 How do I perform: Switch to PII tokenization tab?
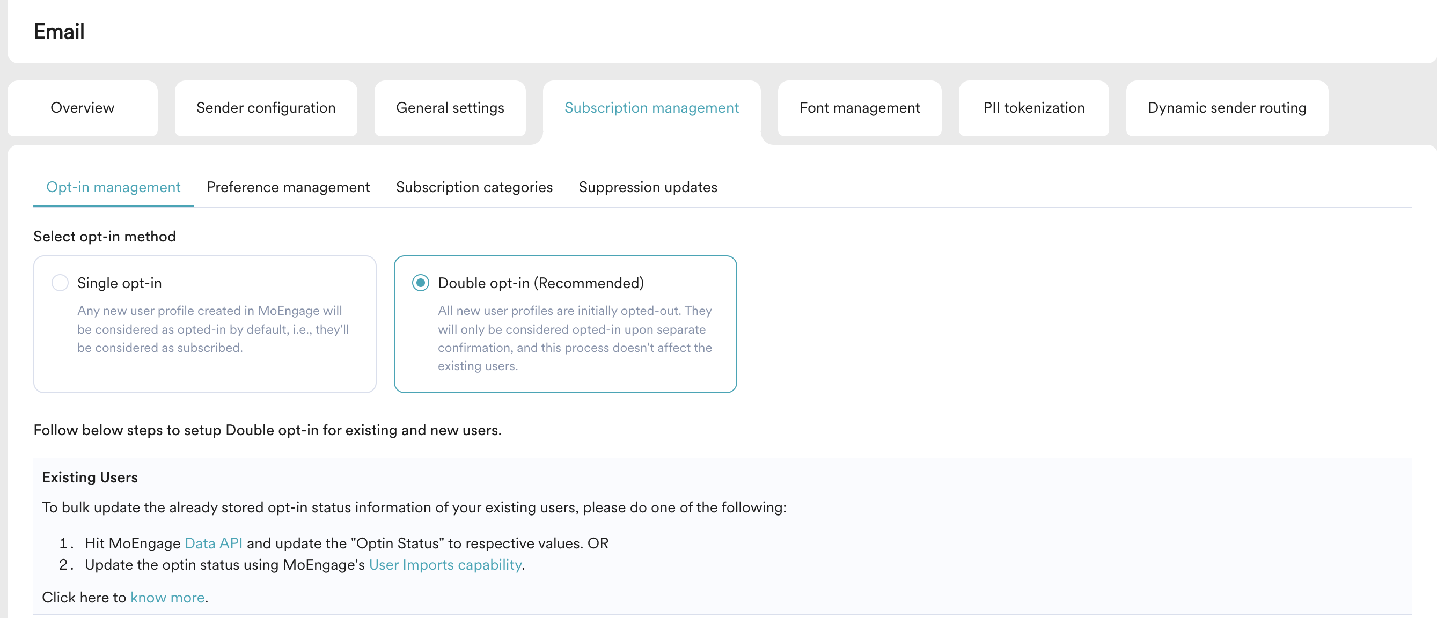click(1033, 108)
